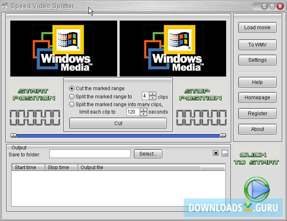Image resolution: width=287 pixels, height=221 pixels.
Task: Click Select... to choose output folder
Action: tap(148, 154)
